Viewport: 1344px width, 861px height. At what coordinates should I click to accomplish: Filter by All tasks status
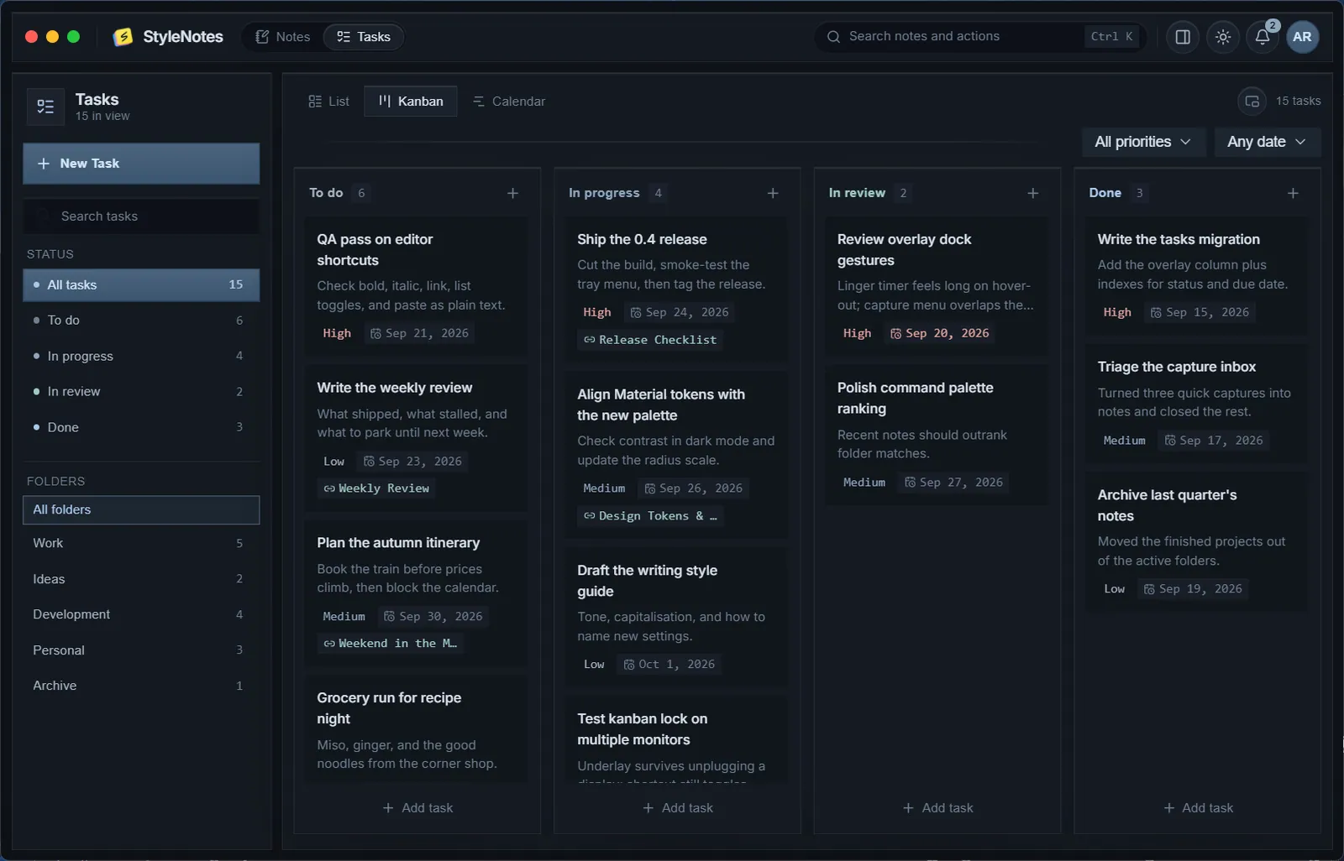pos(141,284)
